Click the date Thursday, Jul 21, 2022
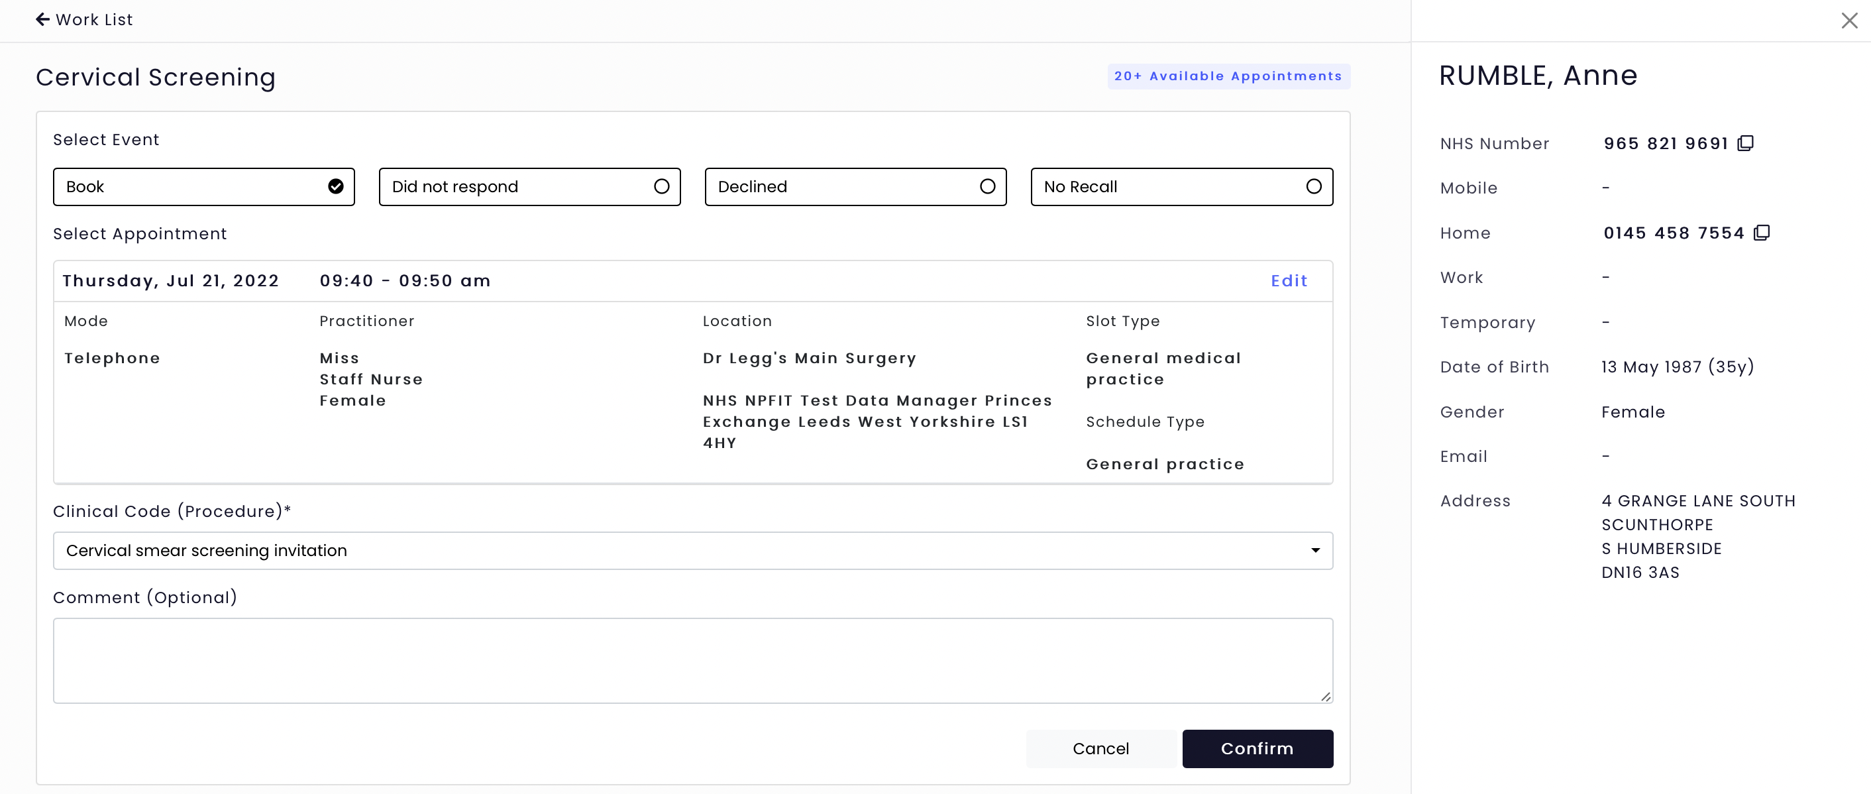This screenshot has height=794, width=1871. 172,281
